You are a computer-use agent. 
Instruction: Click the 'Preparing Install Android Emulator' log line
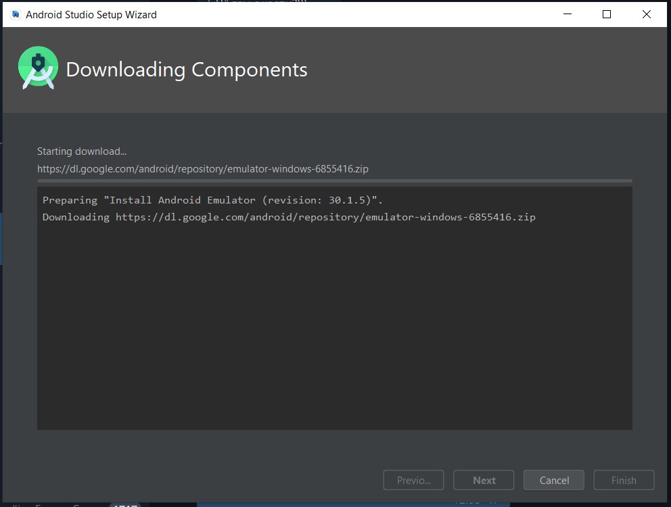[x=212, y=200]
